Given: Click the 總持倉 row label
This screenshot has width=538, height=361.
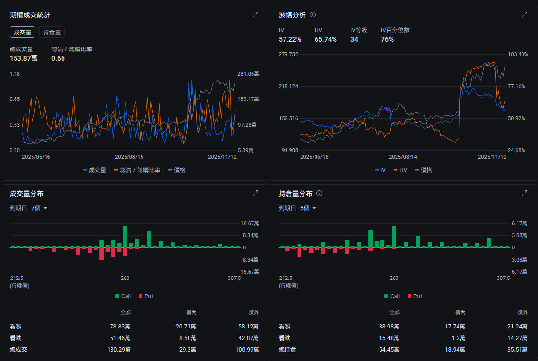Looking at the screenshot, I should coord(287,350).
